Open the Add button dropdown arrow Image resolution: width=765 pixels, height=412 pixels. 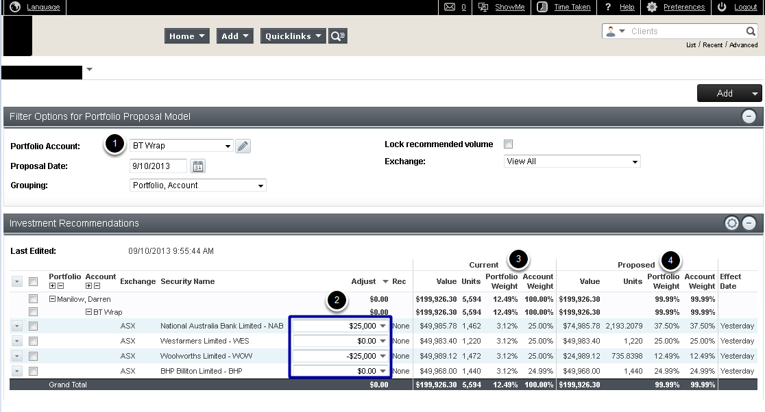[x=755, y=94]
